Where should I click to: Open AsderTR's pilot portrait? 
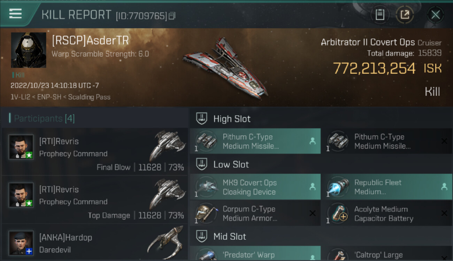(x=29, y=50)
